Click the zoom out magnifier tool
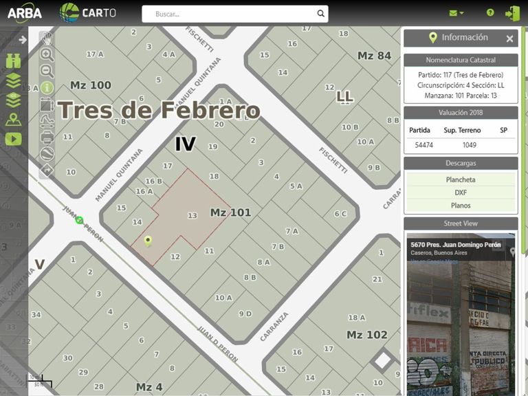Screen dimensions: 528x396 pos(47,71)
